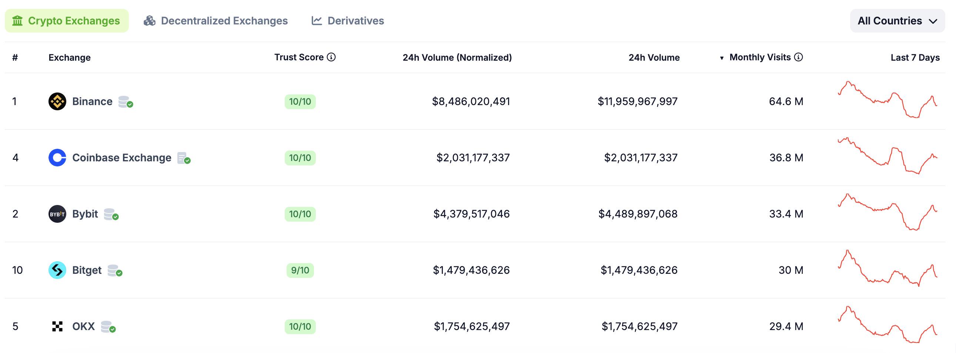This screenshot has height=353, width=956.
Task: Open the Bybit exchange link
Action: point(85,214)
